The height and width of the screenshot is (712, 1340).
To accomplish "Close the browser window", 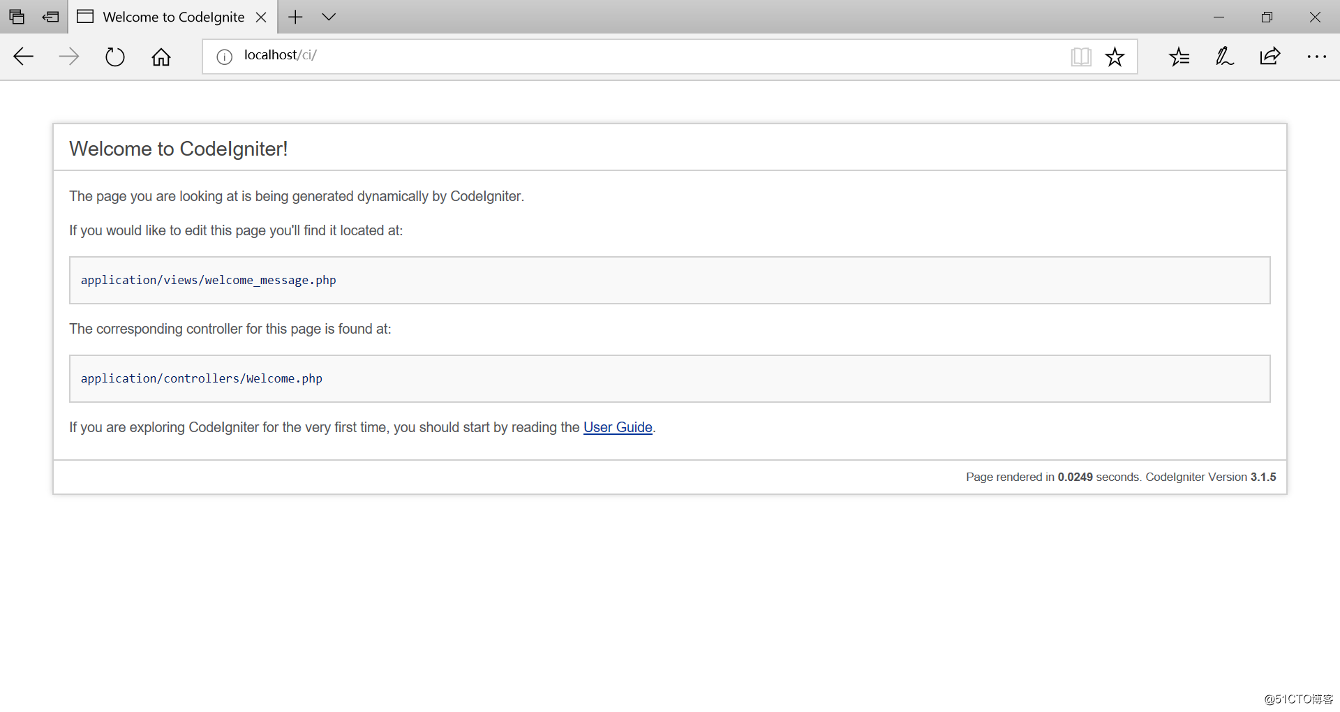I will point(1315,17).
